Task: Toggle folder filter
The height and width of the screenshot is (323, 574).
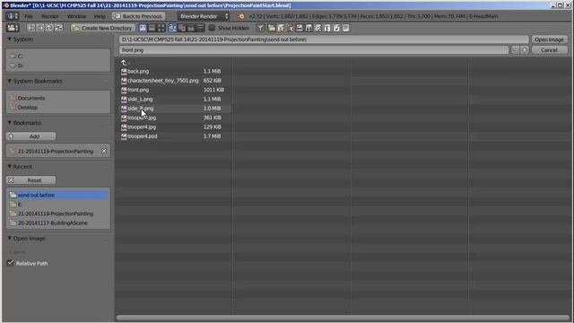Action: pyautogui.click(x=272, y=28)
